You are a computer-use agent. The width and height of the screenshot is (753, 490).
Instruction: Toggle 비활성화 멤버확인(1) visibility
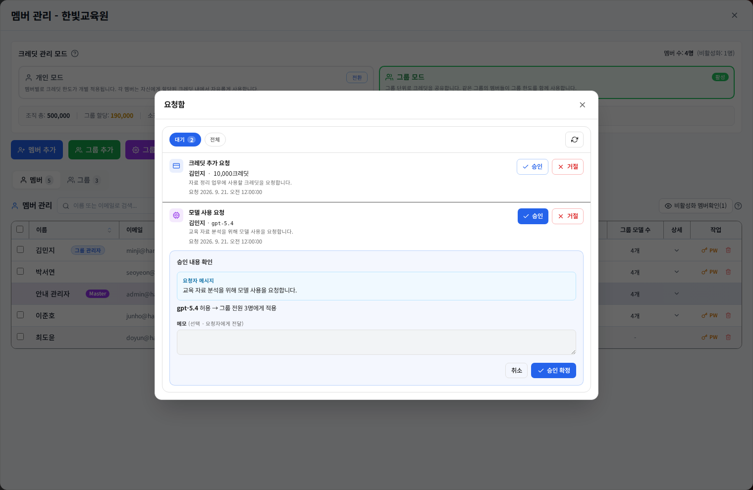(696, 206)
